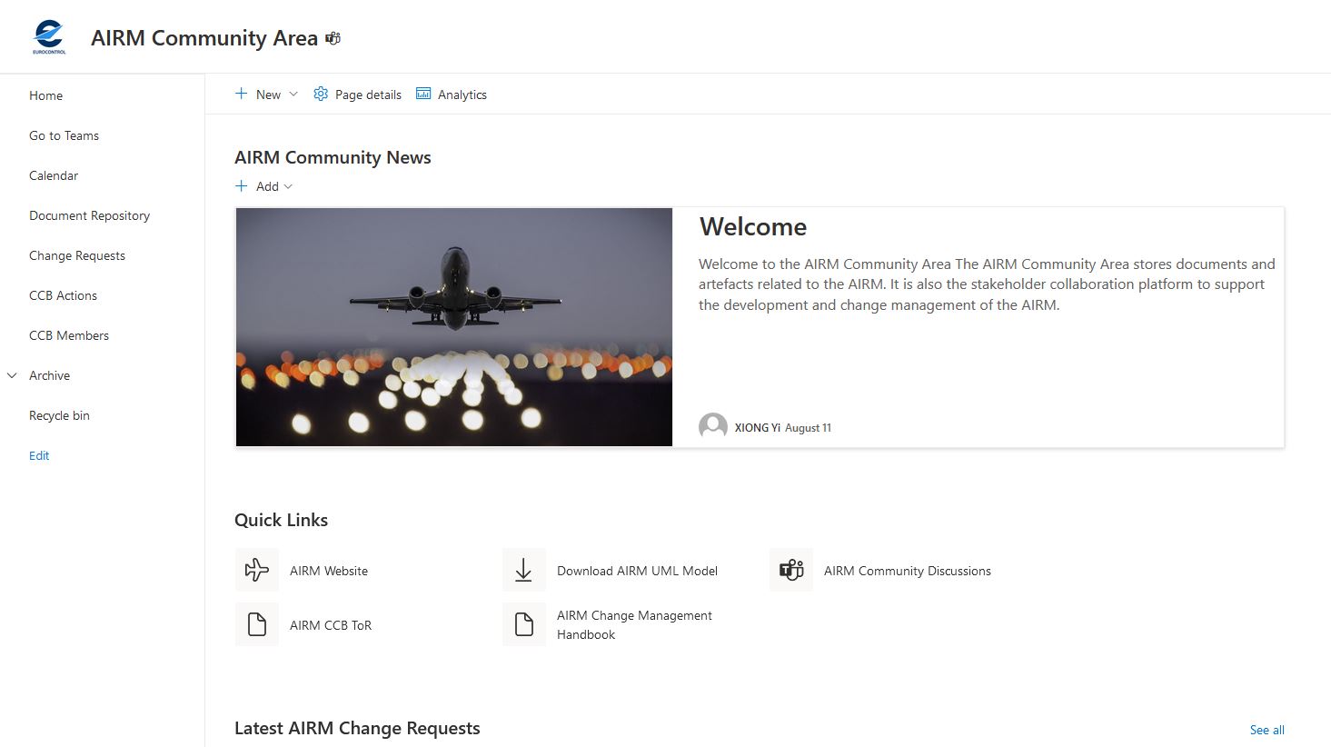Viewport: 1331px width, 747px height.
Task: Open Download AIRM UML Model link
Action: pos(637,571)
